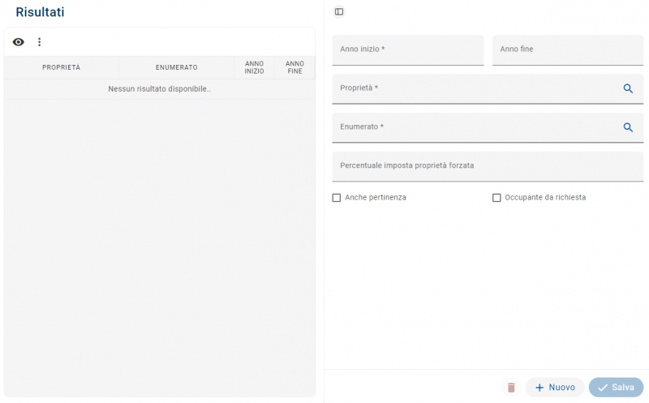The image size is (649, 403).
Task: Sort by the Enumerato column header
Action: pyautogui.click(x=176, y=67)
